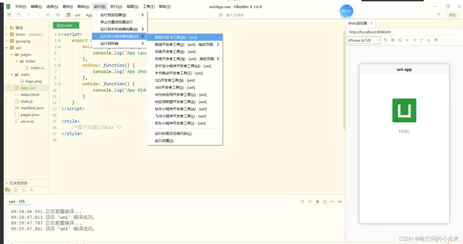Click the rerun icon in console toolbar
463x244 pixels.
coord(310,202)
